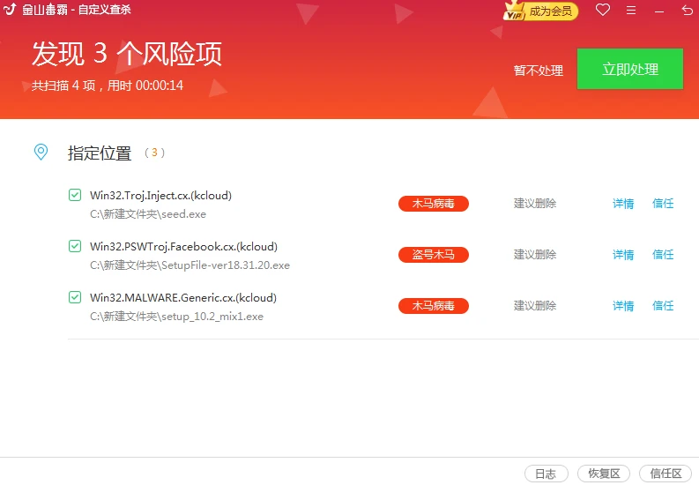The image size is (699, 485).
Task: Click 建议删除 in the setup_10.2_mix1.exe row
Action: point(535,306)
